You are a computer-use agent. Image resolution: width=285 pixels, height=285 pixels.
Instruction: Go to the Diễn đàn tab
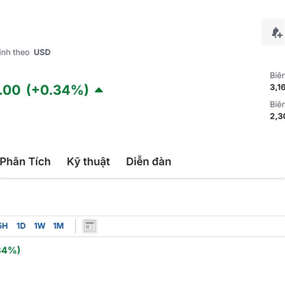pos(149,161)
